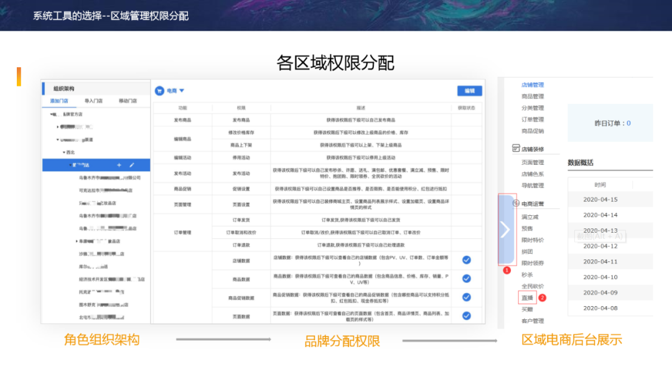The width and height of the screenshot is (672, 377).
Task: Click the 订单退款 permission cell
Action: point(241,245)
